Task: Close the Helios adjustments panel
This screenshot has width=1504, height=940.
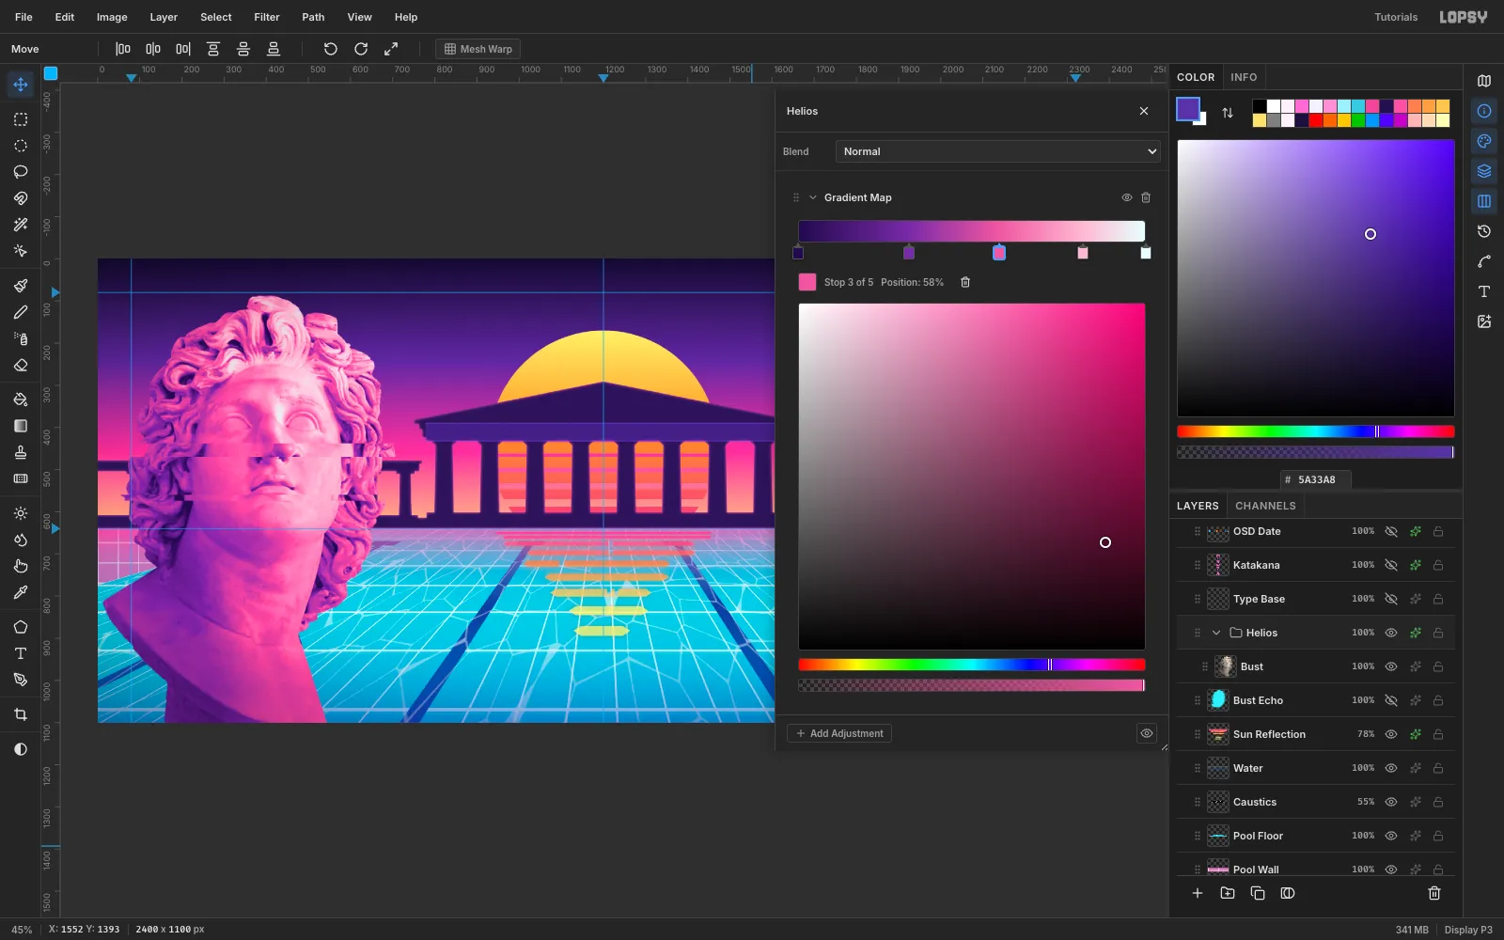Action: (x=1144, y=111)
